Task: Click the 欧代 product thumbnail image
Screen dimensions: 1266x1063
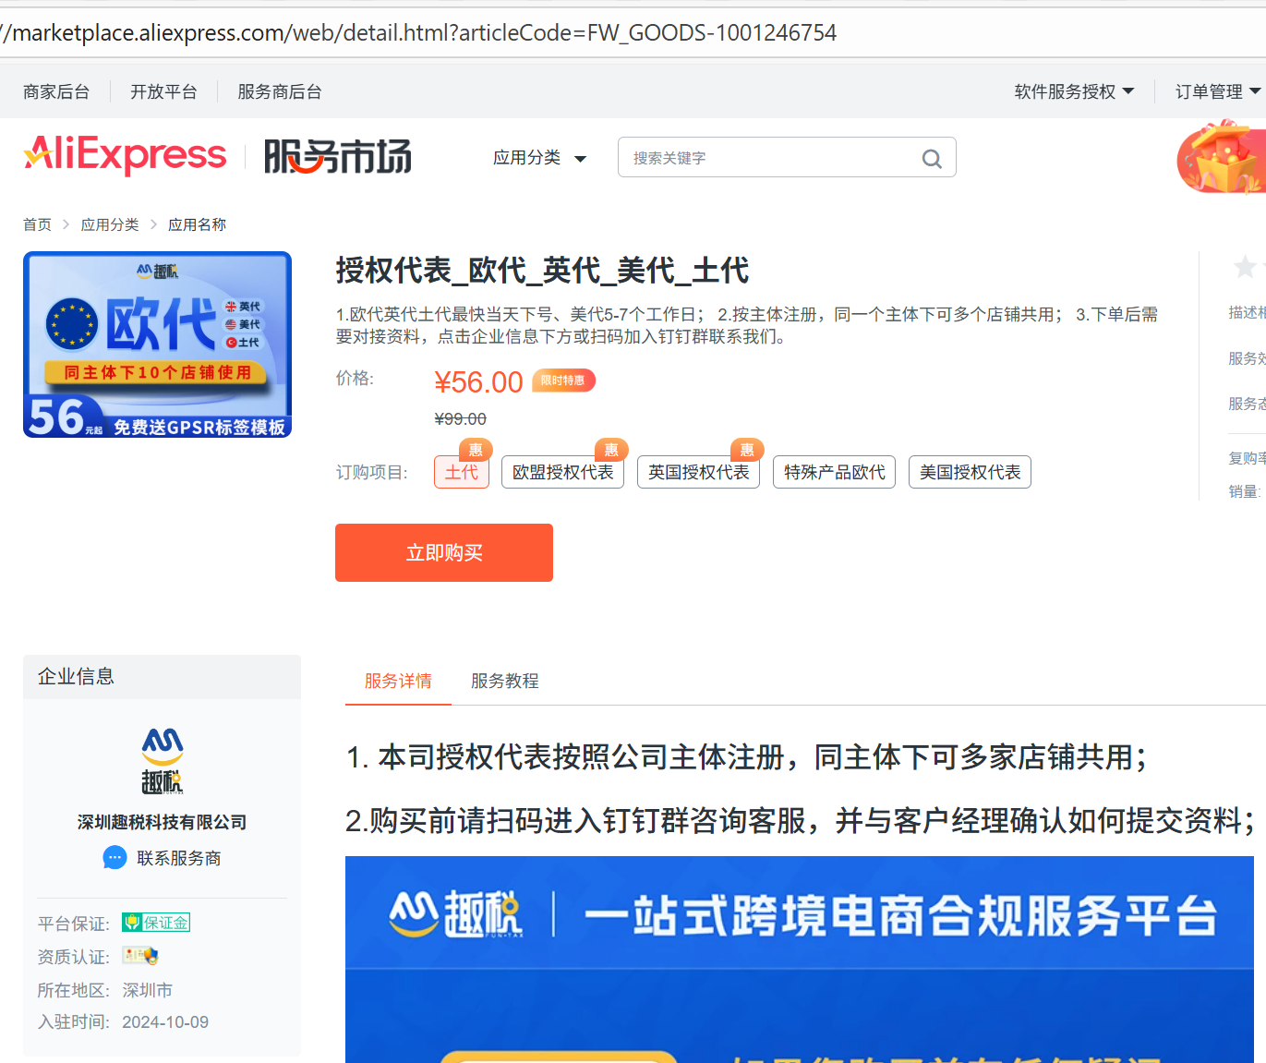Action: tap(157, 344)
